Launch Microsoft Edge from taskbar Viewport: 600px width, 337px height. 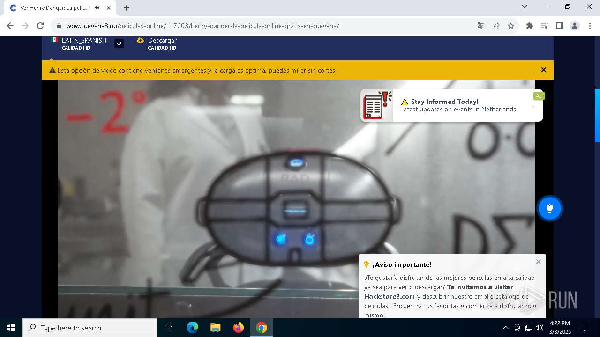[193, 328]
